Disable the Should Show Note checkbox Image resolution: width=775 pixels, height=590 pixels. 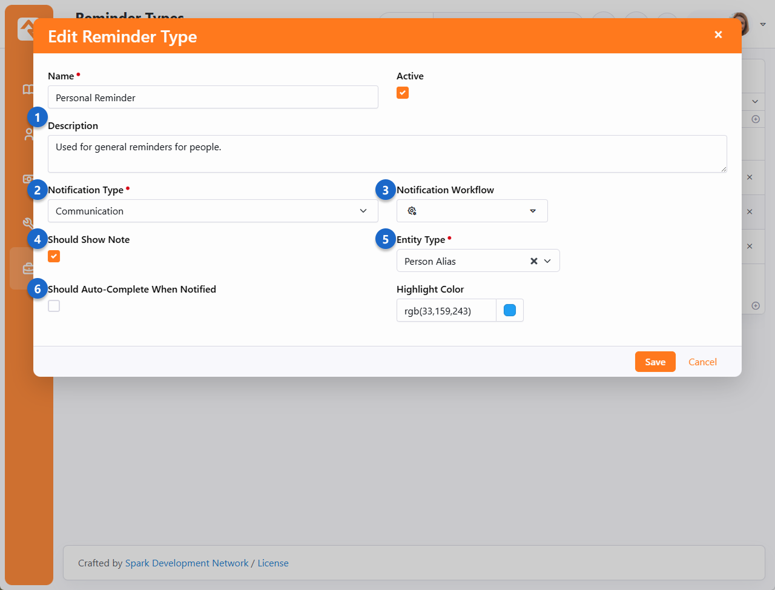(54, 256)
